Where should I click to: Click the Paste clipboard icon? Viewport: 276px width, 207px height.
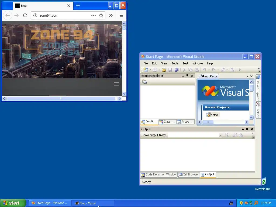pos(196,70)
